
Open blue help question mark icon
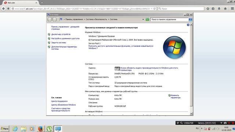pos(188,25)
